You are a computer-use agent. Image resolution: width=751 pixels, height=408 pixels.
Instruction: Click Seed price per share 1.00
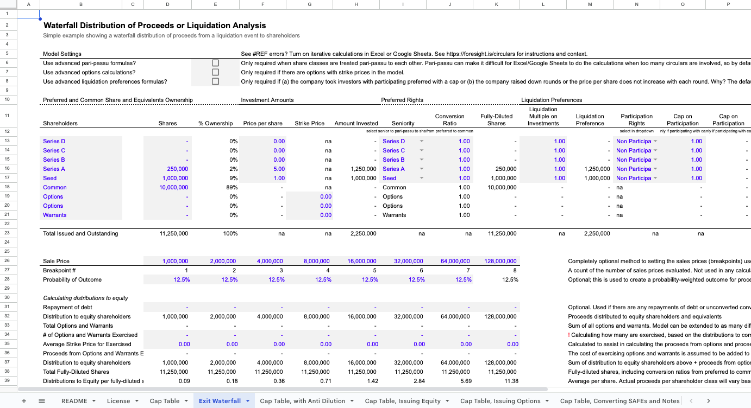coord(262,178)
